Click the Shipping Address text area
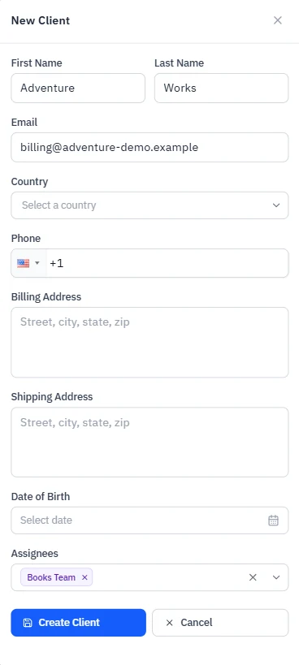This screenshot has height=665, width=299. coord(149,443)
